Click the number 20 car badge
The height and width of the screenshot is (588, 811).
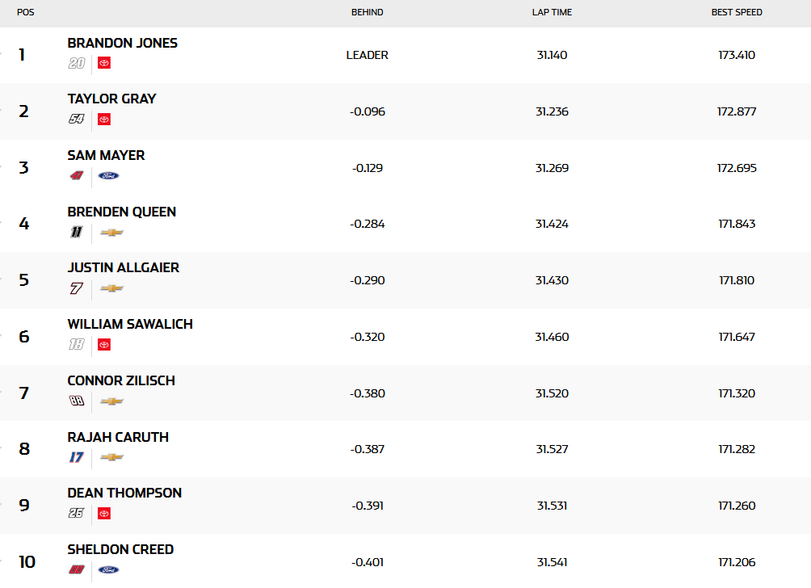(x=77, y=63)
